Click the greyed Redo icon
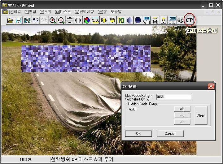The width and height of the screenshot is (223, 164). click(x=44, y=20)
